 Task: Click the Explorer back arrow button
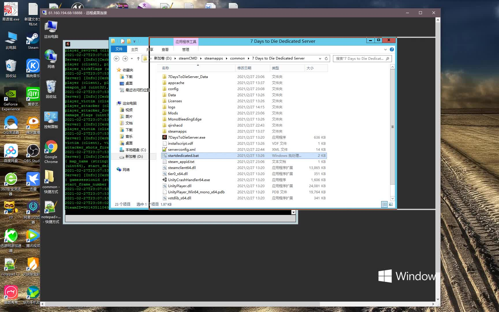click(116, 58)
